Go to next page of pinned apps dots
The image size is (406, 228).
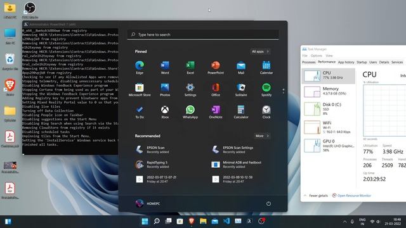tap(284, 92)
